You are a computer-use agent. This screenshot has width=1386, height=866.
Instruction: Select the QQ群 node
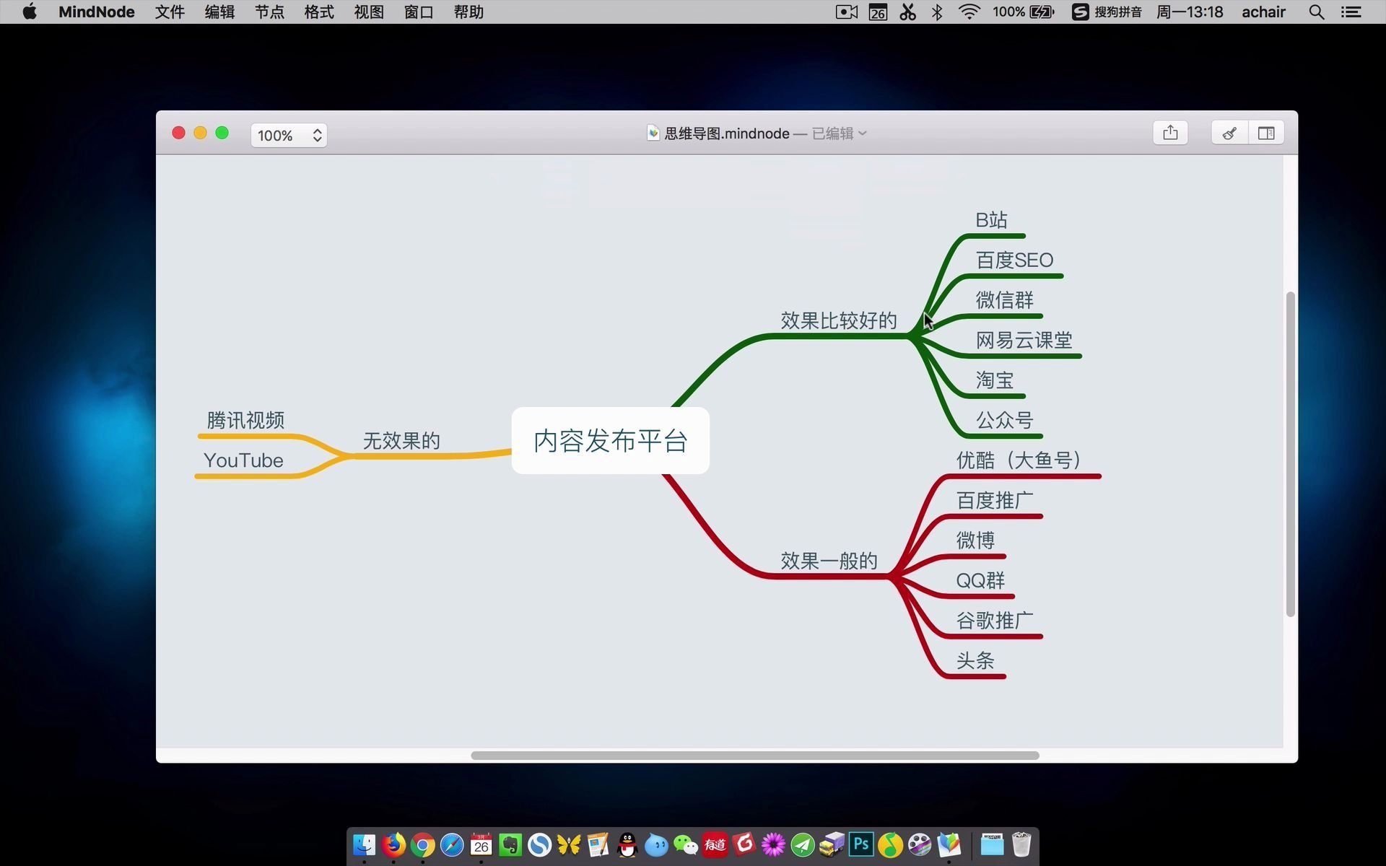point(980,580)
